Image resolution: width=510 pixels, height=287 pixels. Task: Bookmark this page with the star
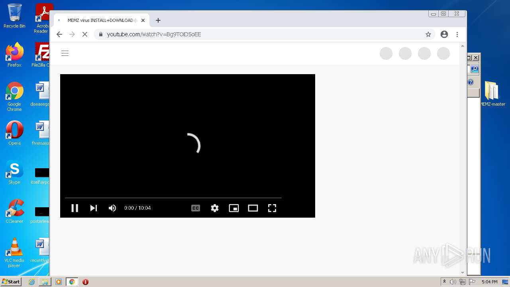click(428, 34)
